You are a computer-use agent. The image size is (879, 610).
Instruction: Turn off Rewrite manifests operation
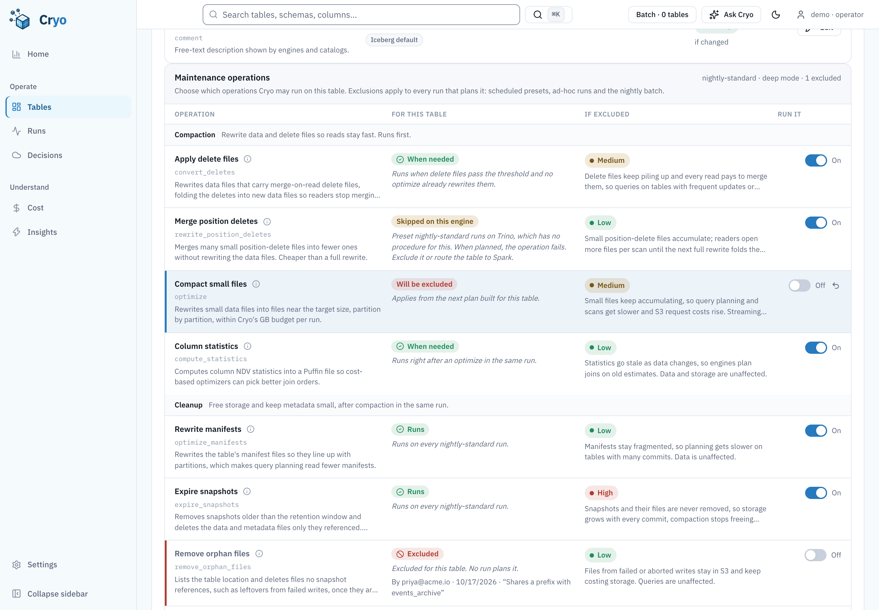(816, 431)
